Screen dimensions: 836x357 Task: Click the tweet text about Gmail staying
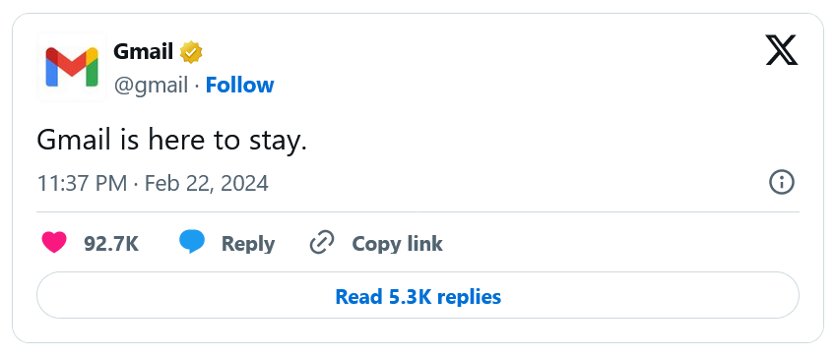(171, 142)
